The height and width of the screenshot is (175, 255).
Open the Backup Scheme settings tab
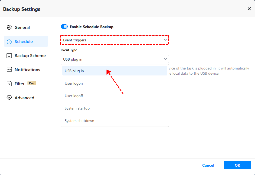point(30,55)
